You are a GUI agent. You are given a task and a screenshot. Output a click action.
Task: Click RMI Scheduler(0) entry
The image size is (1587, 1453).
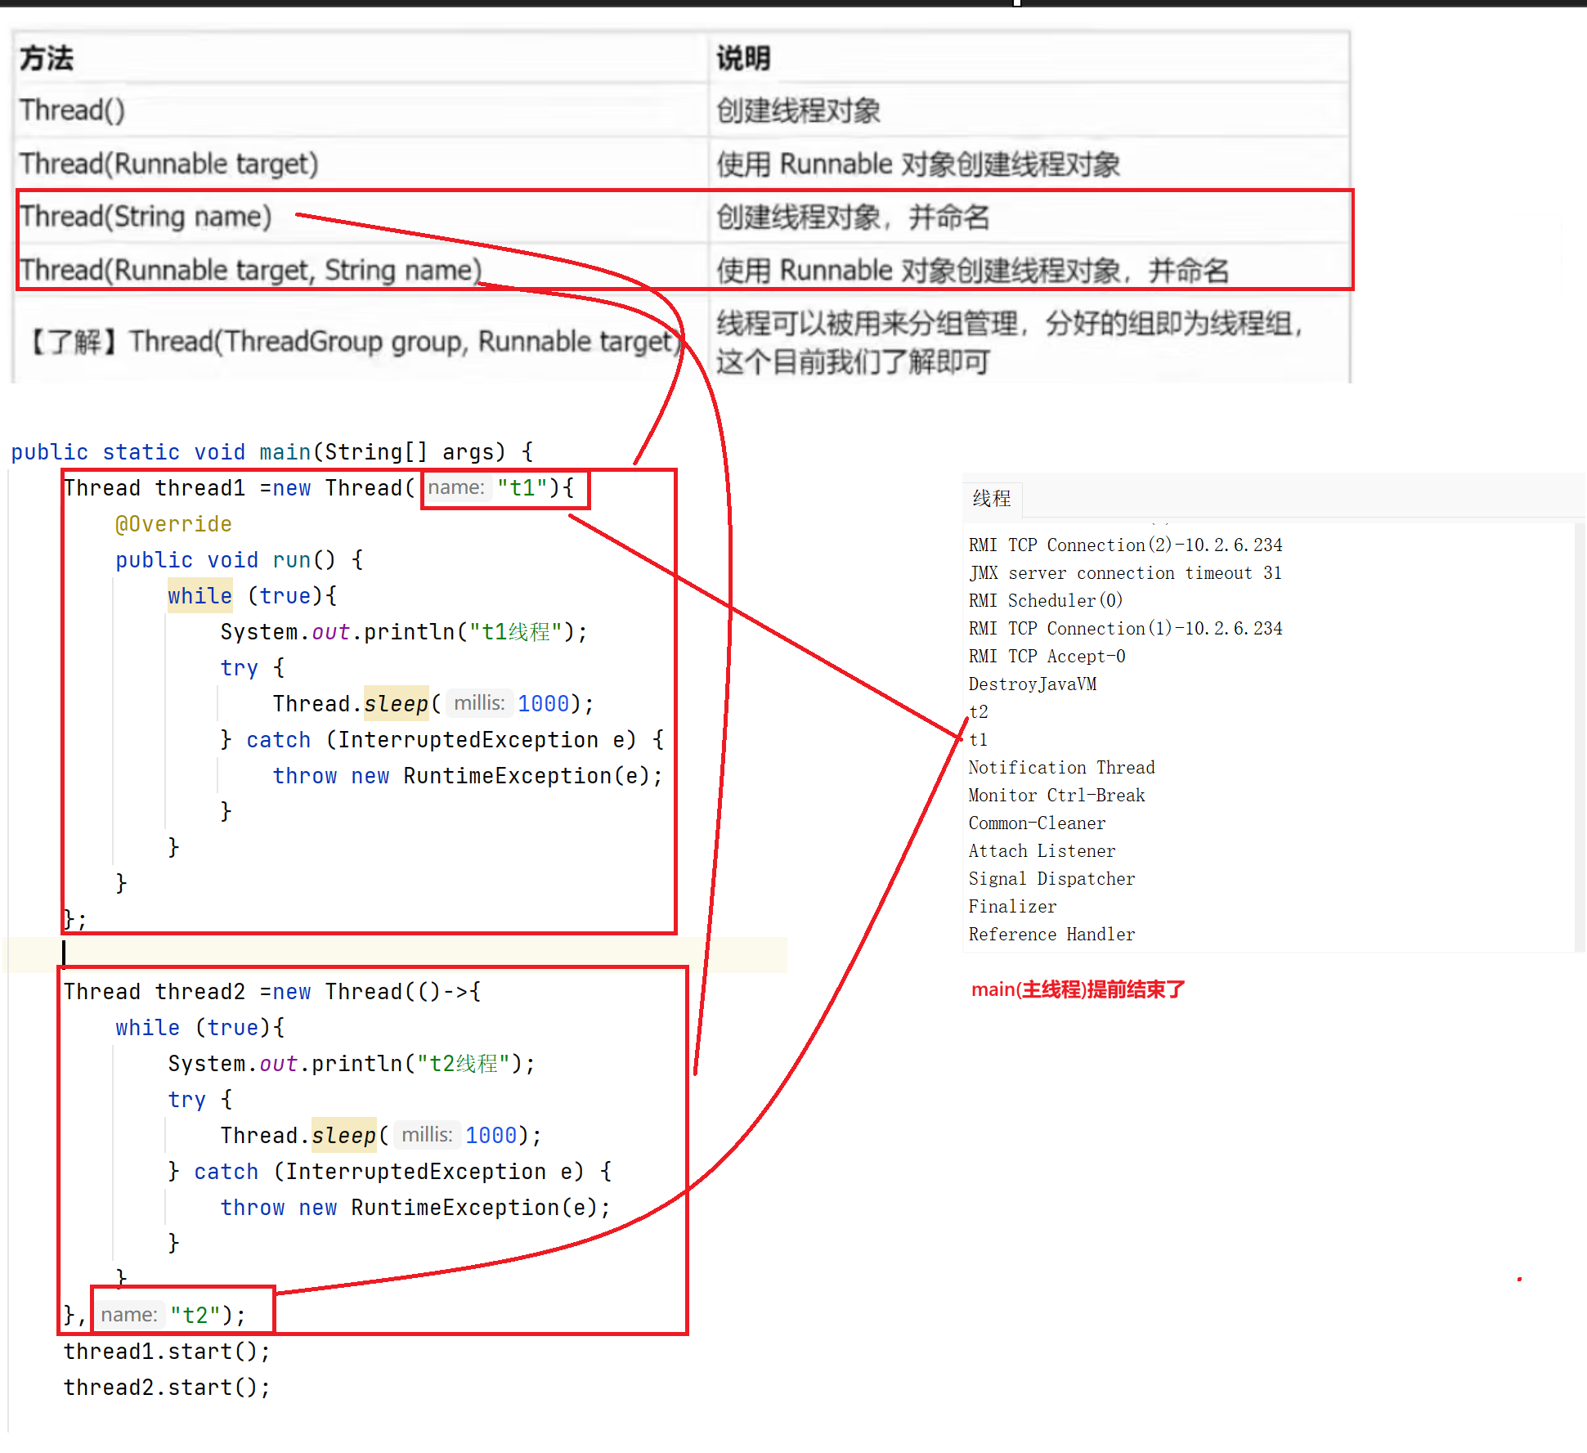(x=1045, y=601)
